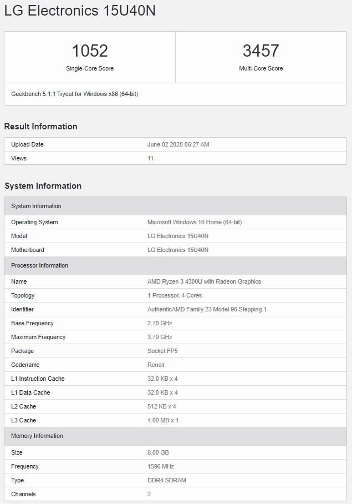Screen dimensions: 352x504
Task: Click the L1 Instruction Cache label
Action: click(38, 379)
